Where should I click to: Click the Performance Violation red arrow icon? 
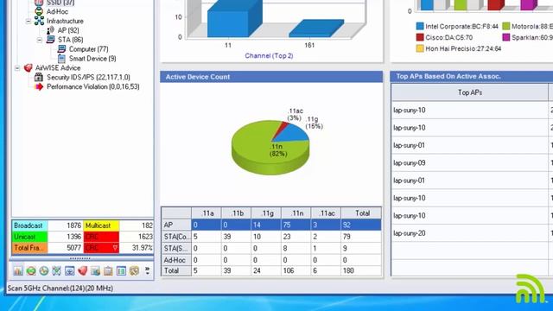pos(39,86)
